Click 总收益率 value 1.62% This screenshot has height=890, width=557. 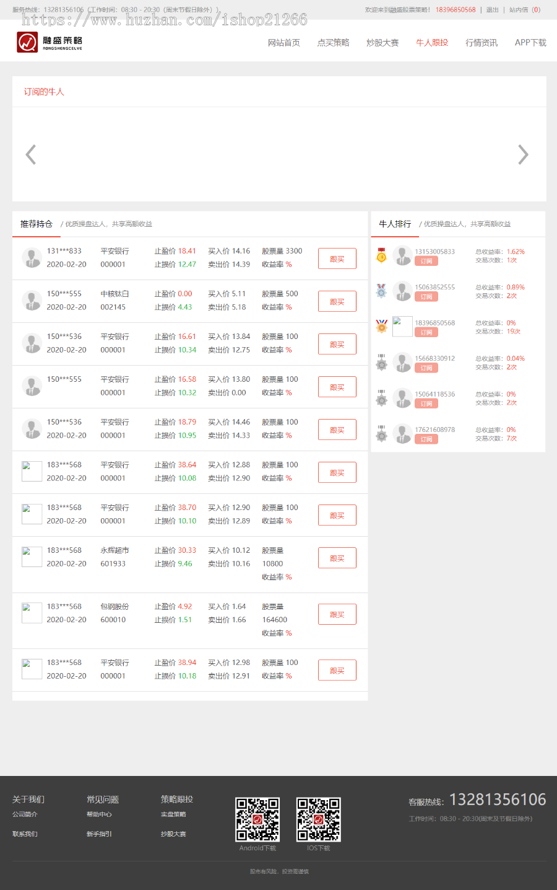516,252
